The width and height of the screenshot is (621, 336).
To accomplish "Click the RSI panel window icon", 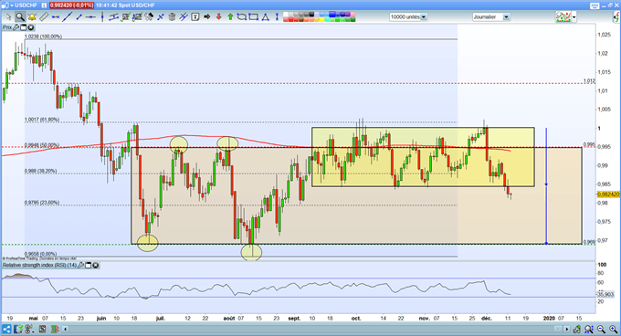I will [x=89, y=265].
